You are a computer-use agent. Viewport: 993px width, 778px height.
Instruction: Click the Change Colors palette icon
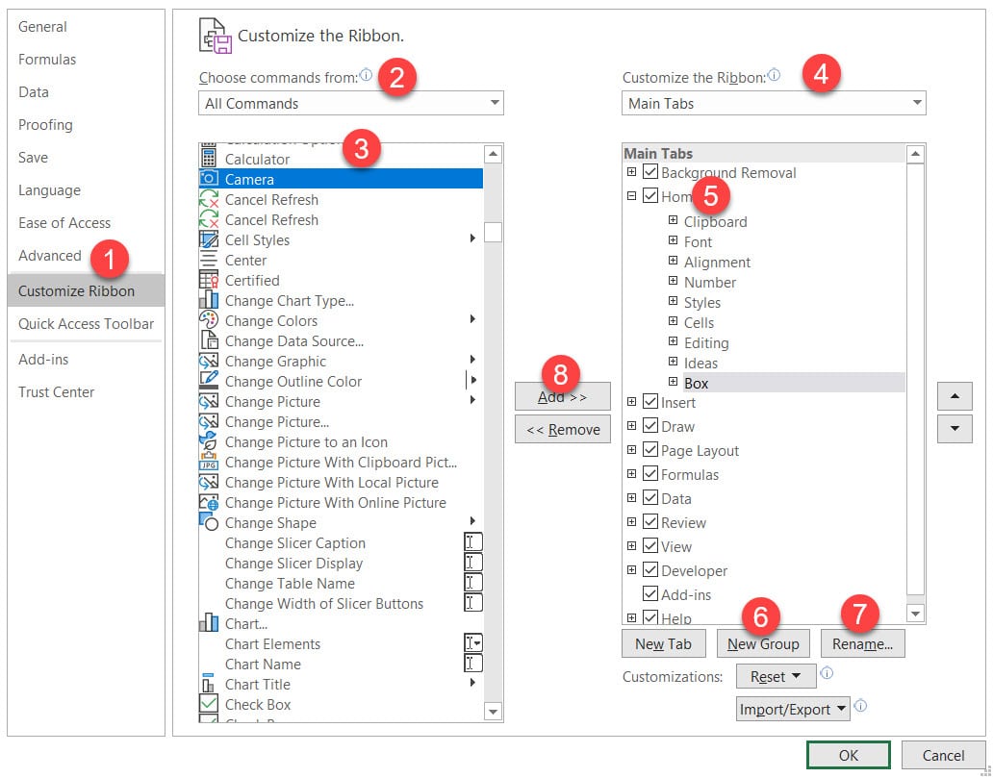click(x=209, y=320)
